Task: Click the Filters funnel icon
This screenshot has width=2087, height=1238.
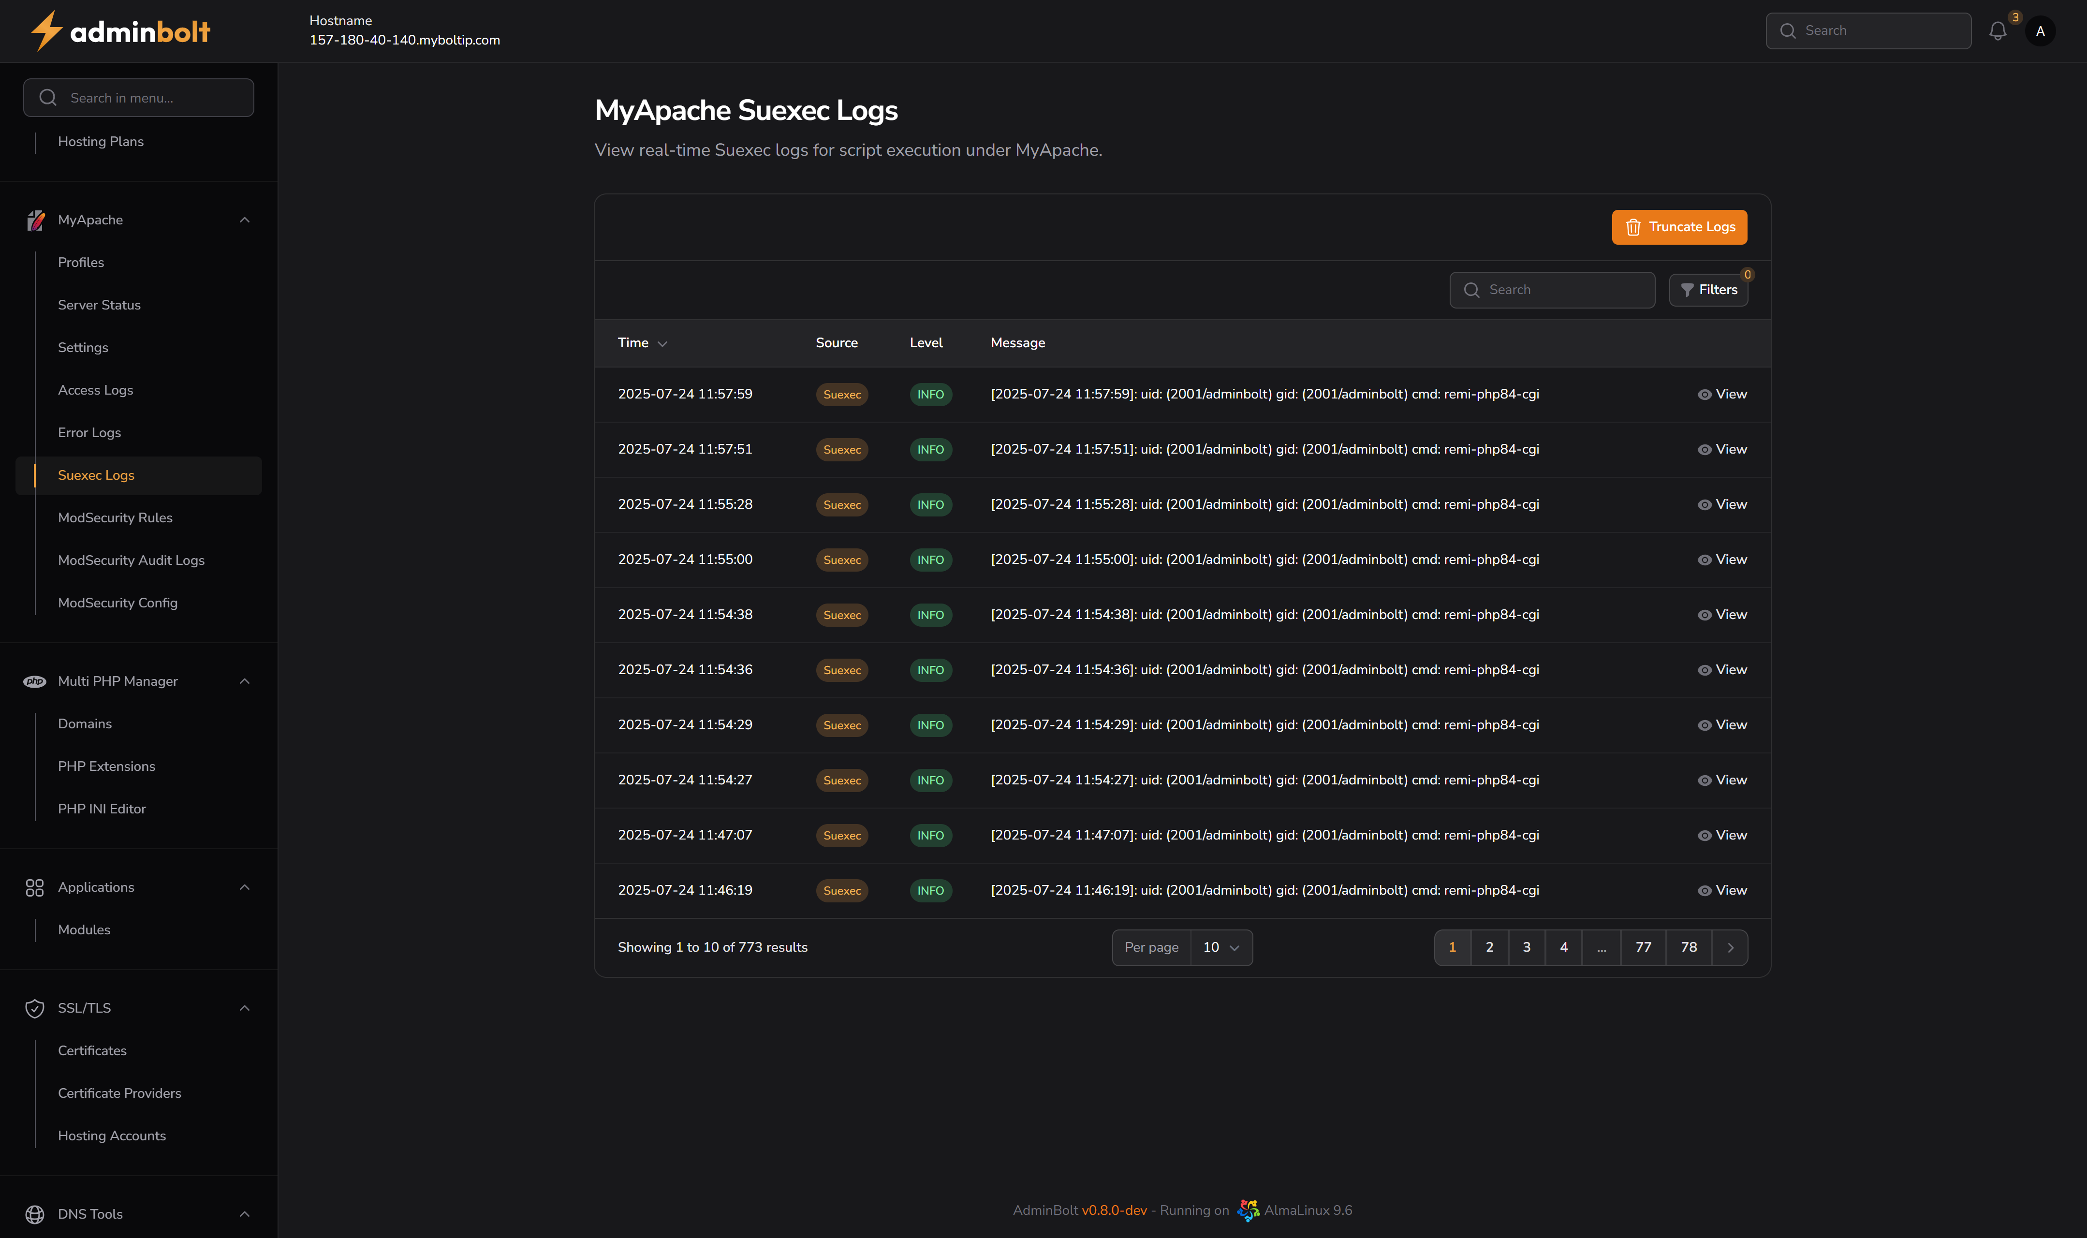Action: pos(1688,290)
